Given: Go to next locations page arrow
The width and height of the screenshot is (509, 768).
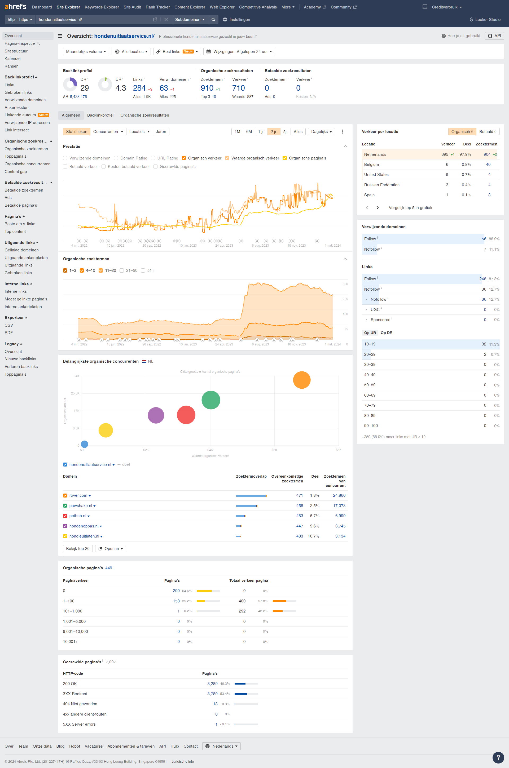Looking at the screenshot, I should (378, 208).
